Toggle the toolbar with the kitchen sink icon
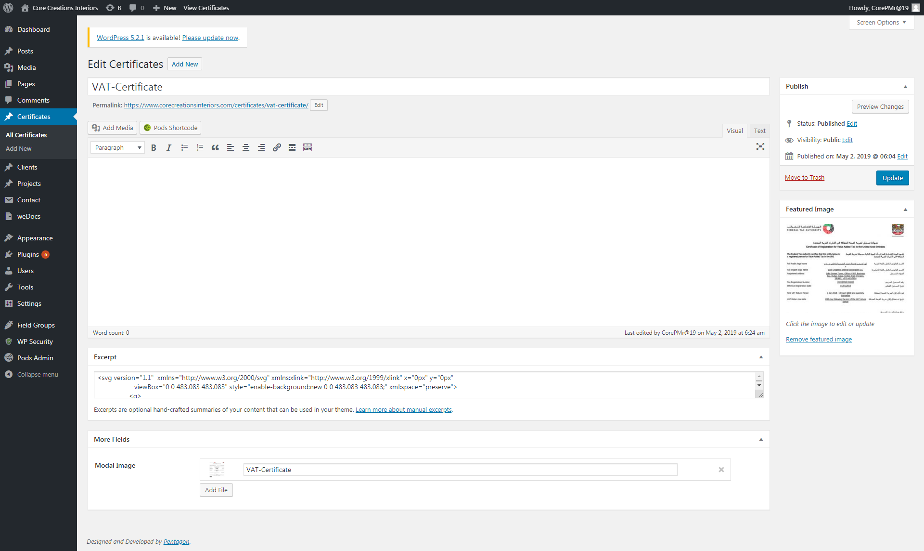This screenshot has width=924, height=551. [308, 148]
